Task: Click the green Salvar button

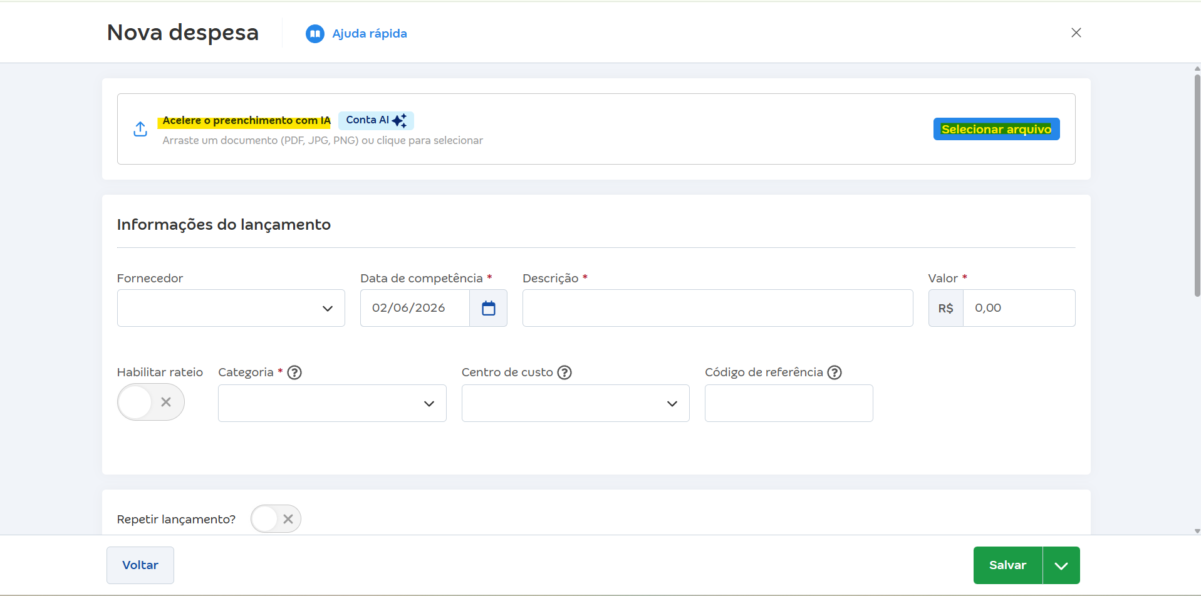Action: point(1008,565)
